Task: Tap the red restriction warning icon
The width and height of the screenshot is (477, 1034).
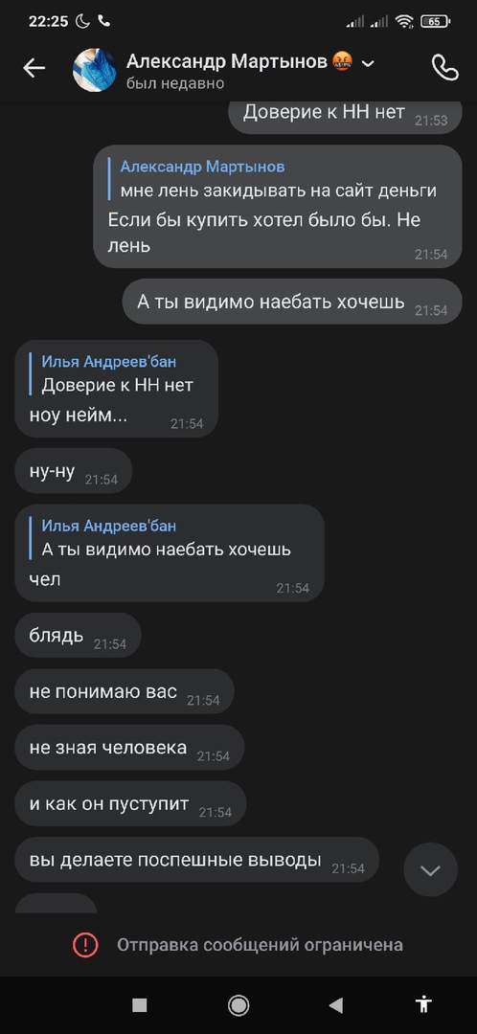Action: coord(85,944)
